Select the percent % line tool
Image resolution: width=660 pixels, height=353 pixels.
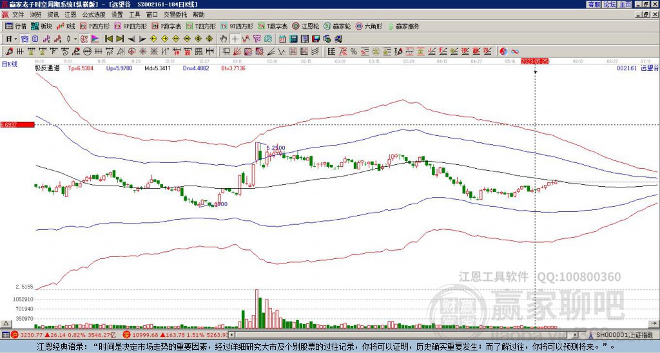pyautogui.click(x=354, y=52)
